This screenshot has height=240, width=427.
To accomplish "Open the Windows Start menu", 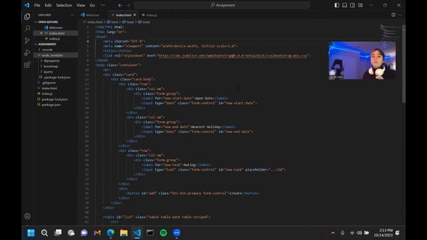I will [x=31, y=233].
